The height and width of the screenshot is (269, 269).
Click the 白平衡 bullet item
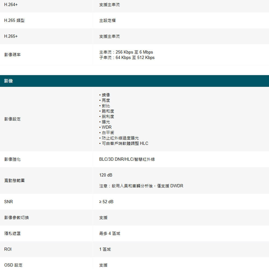pos(108,133)
